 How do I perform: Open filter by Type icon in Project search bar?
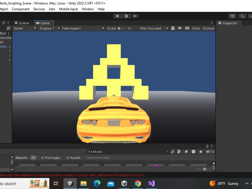point(179,152)
